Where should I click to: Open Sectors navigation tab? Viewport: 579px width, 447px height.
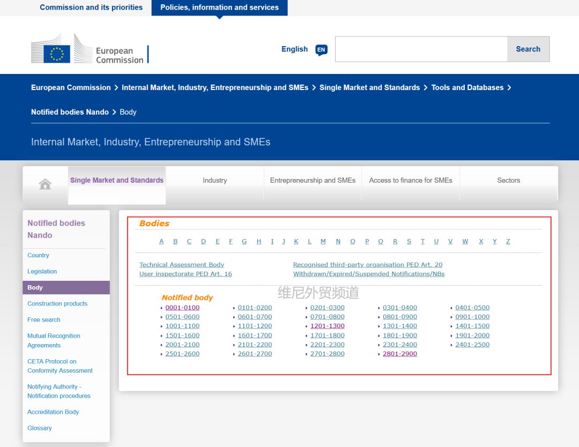click(508, 180)
